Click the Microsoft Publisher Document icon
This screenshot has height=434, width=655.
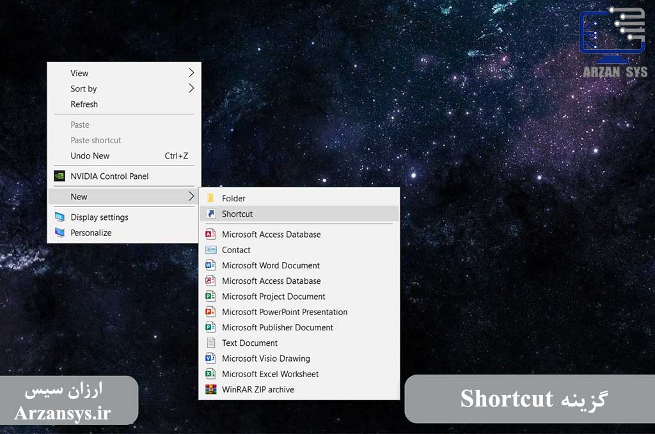click(x=210, y=327)
